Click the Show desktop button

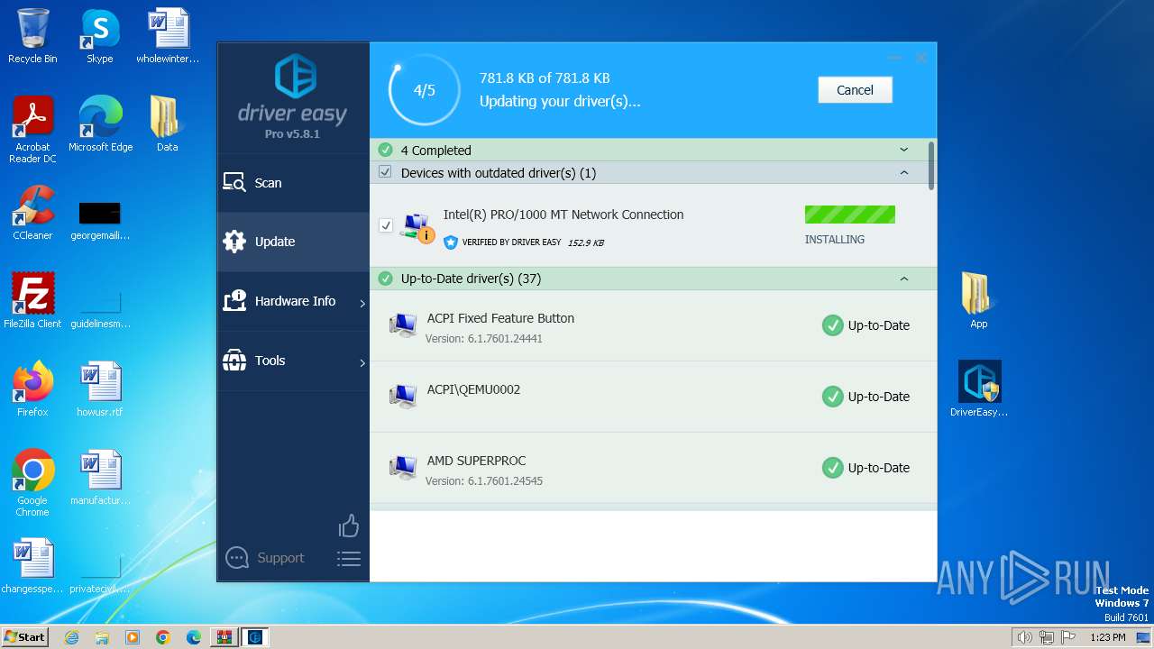(x=1145, y=637)
